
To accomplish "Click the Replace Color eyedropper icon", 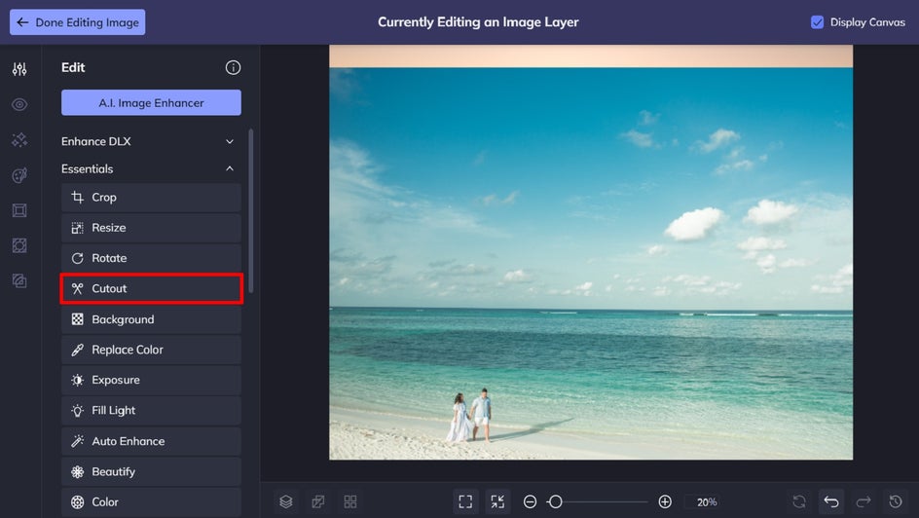I will 77,350.
